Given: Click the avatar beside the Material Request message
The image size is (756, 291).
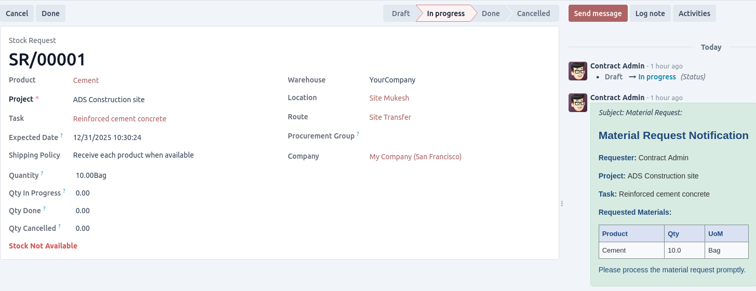Looking at the screenshot, I should point(578,103).
